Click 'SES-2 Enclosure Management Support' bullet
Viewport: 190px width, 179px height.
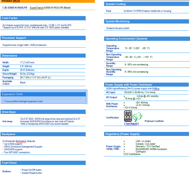23,147
